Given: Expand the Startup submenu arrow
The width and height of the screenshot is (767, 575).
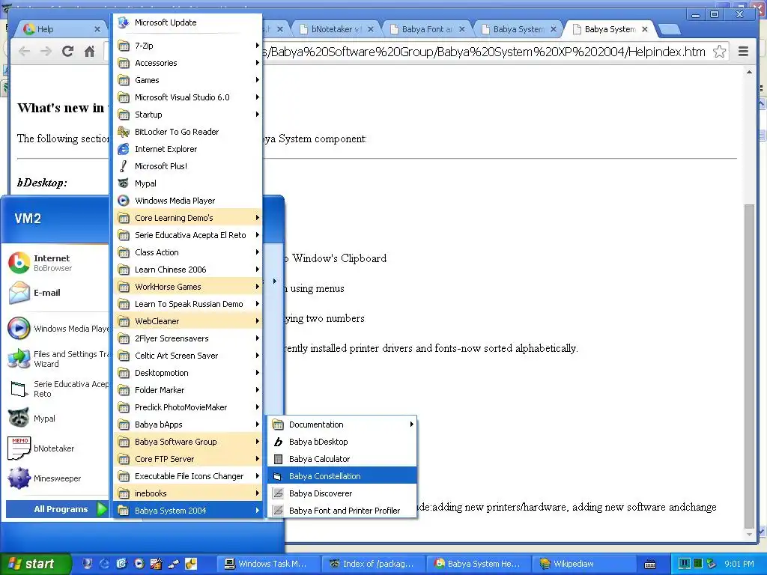Looking at the screenshot, I should [258, 115].
